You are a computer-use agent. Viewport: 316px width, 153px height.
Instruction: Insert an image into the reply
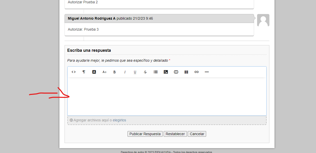(x=166, y=72)
